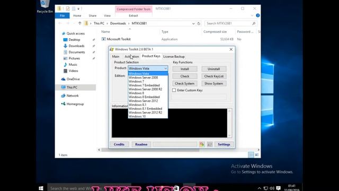Click the Check button

click(x=185, y=76)
